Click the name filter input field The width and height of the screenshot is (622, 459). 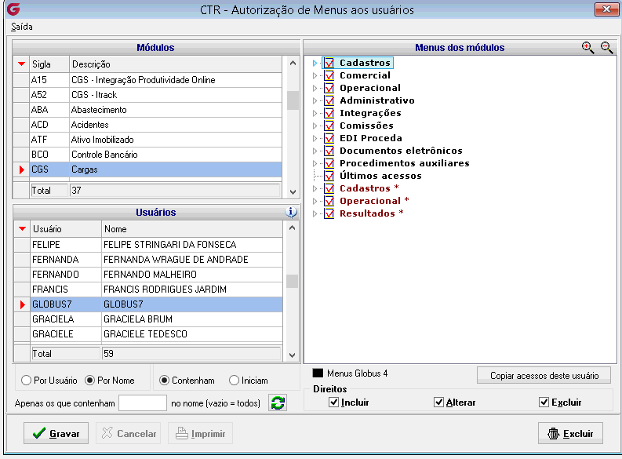click(143, 403)
